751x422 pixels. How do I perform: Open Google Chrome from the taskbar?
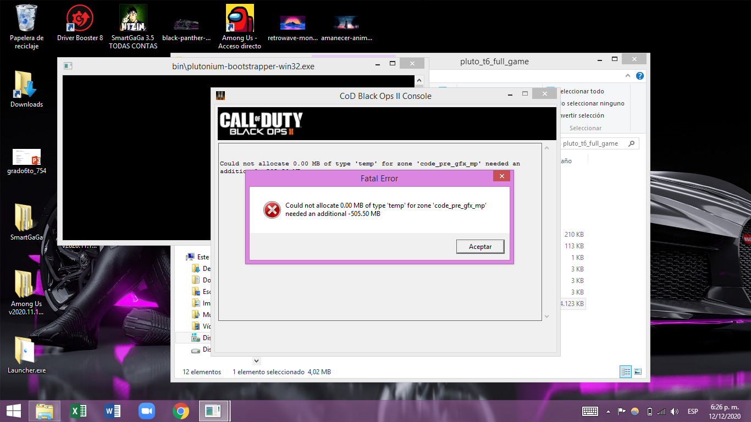[x=181, y=411]
